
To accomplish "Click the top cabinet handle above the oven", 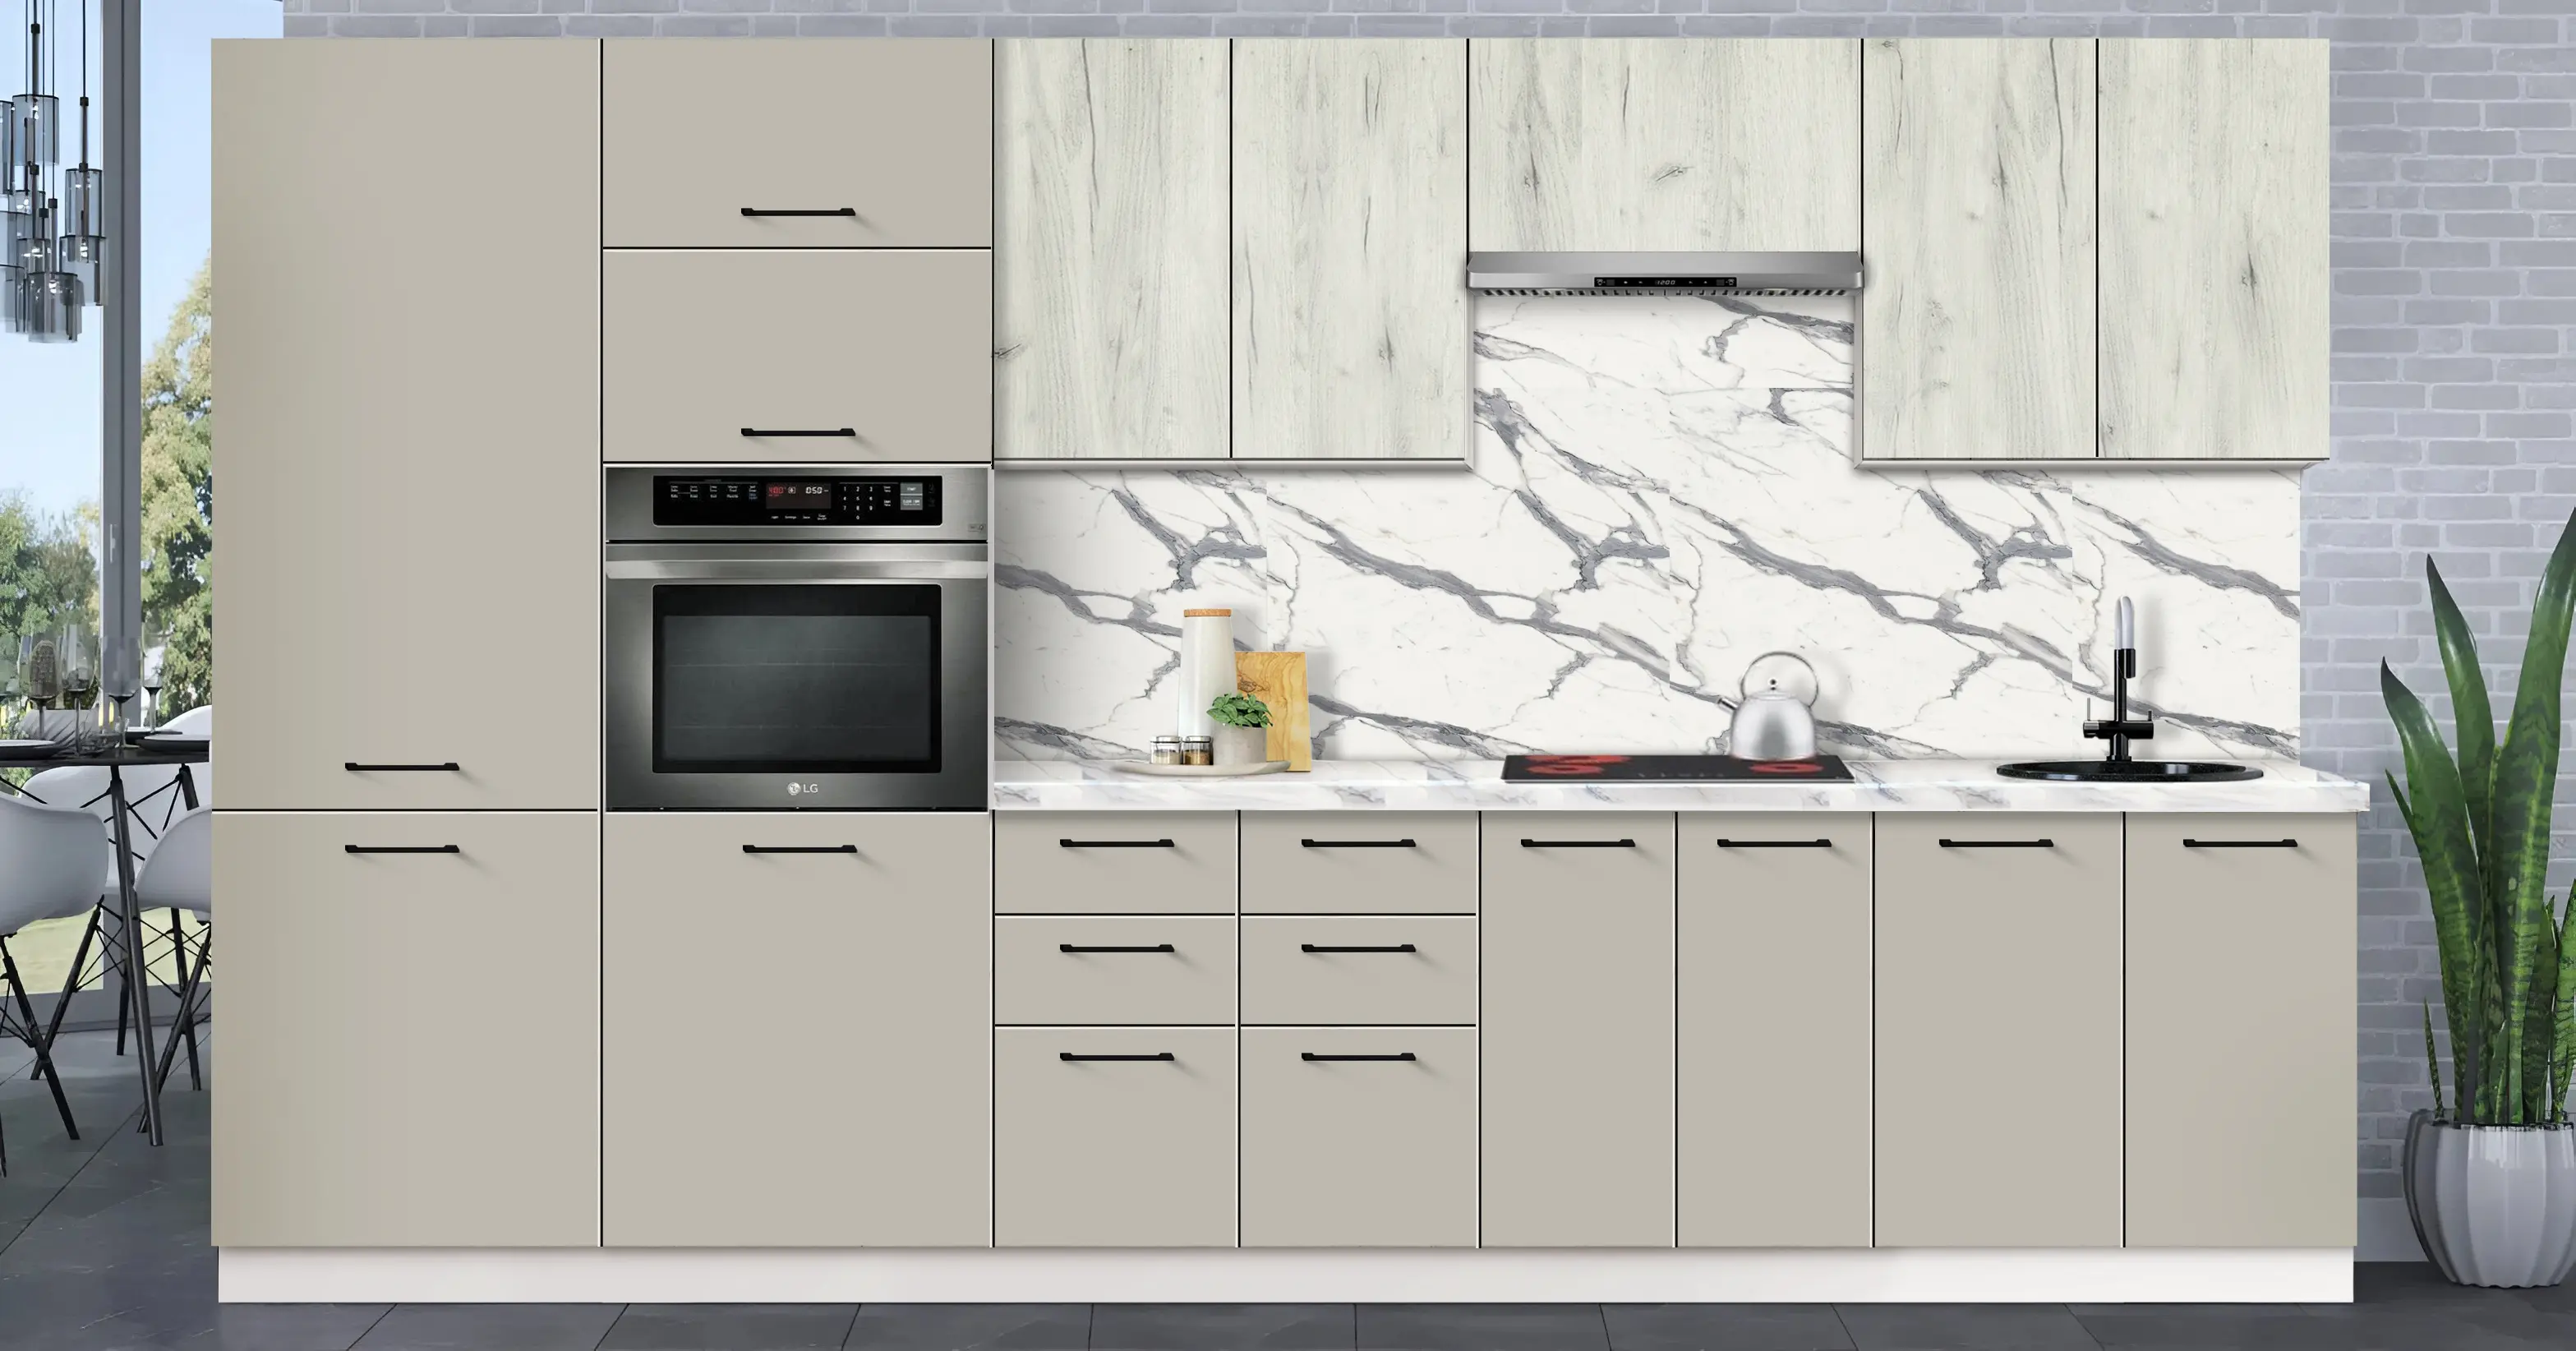I will tap(797, 212).
